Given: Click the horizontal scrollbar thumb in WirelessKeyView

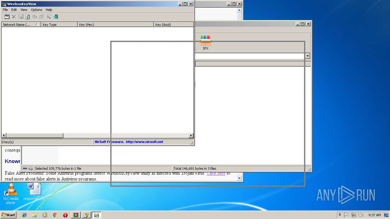Looking at the screenshot, I should (35, 136).
